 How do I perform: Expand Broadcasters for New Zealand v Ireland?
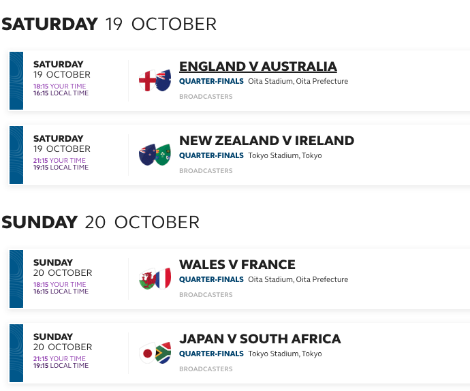(206, 171)
